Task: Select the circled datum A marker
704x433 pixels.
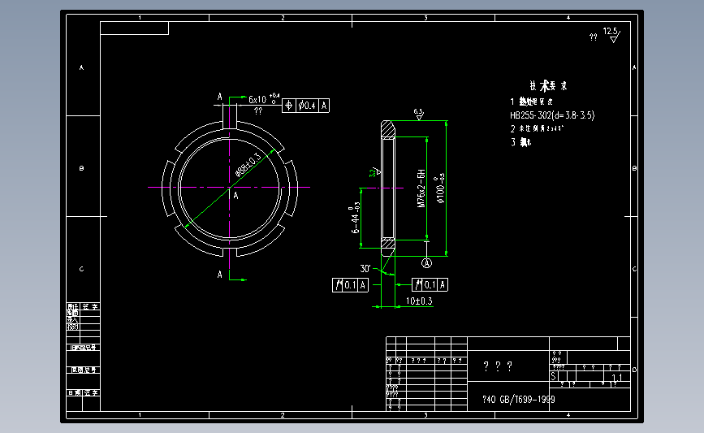Action: tap(426, 263)
